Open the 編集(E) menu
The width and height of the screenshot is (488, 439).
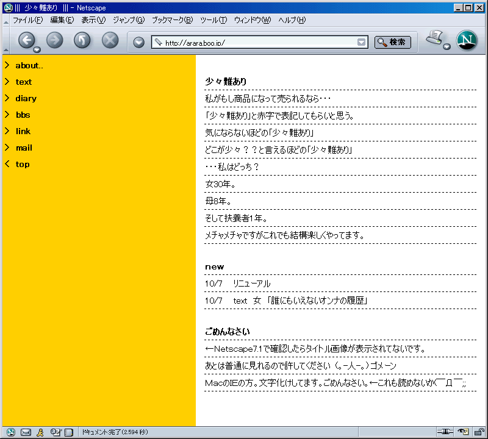(x=62, y=20)
